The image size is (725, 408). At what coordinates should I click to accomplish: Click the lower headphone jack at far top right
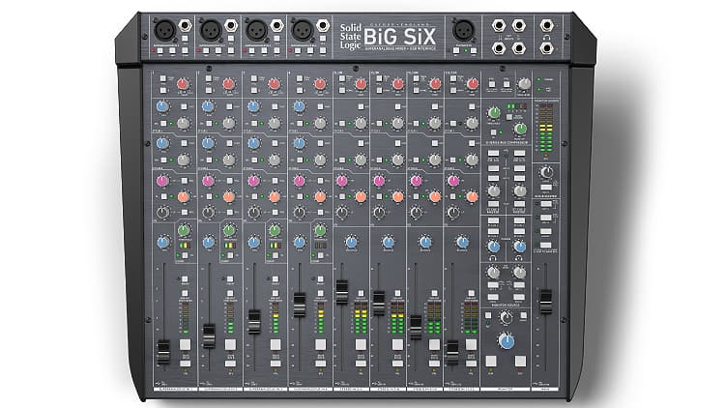tap(546, 47)
